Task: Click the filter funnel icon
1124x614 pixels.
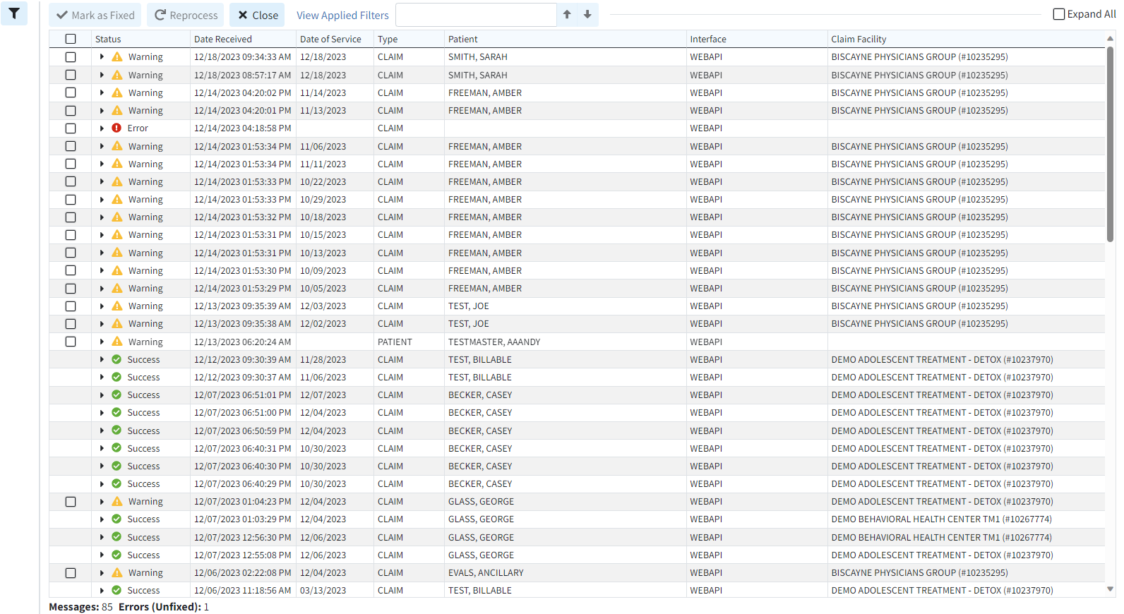Action: (x=14, y=13)
